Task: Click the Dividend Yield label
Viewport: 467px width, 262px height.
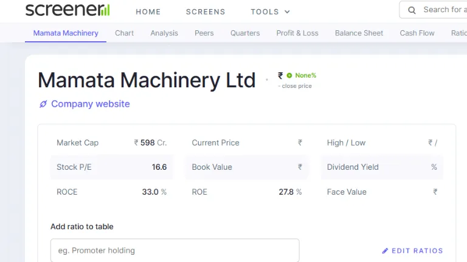Action: point(353,167)
